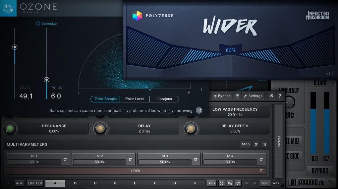This screenshot has width=338, height=189.
Task: Click the Map button in Multiparameters
Action: click(246, 144)
